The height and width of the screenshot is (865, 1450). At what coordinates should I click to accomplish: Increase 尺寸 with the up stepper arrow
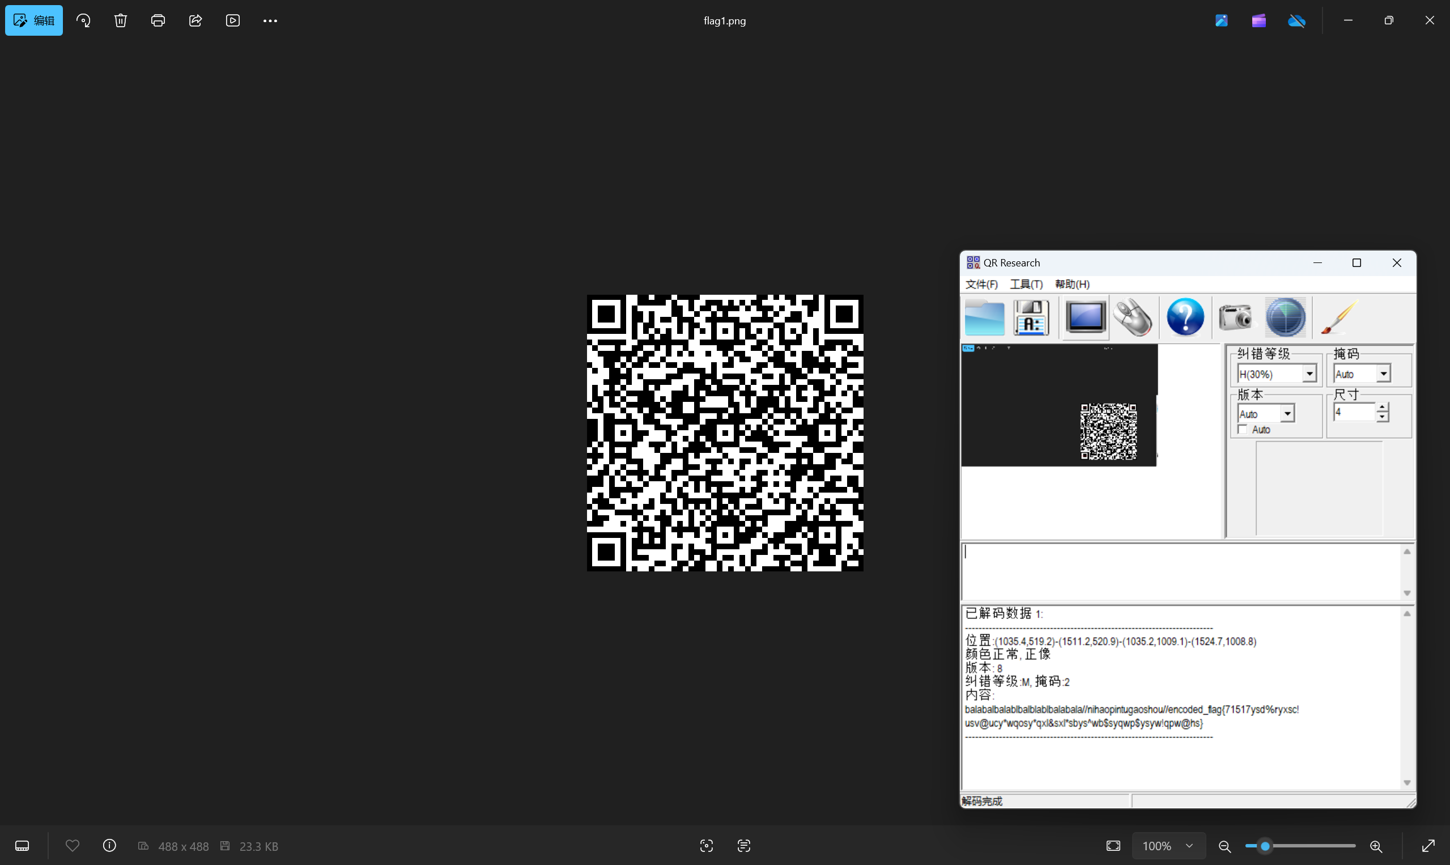tap(1383, 408)
